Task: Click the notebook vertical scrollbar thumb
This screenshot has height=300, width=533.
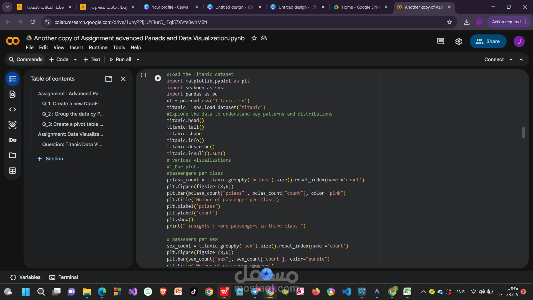Action: pos(523,132)
